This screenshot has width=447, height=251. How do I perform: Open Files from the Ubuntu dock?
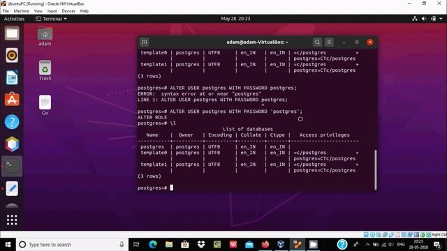pos(12,33)
